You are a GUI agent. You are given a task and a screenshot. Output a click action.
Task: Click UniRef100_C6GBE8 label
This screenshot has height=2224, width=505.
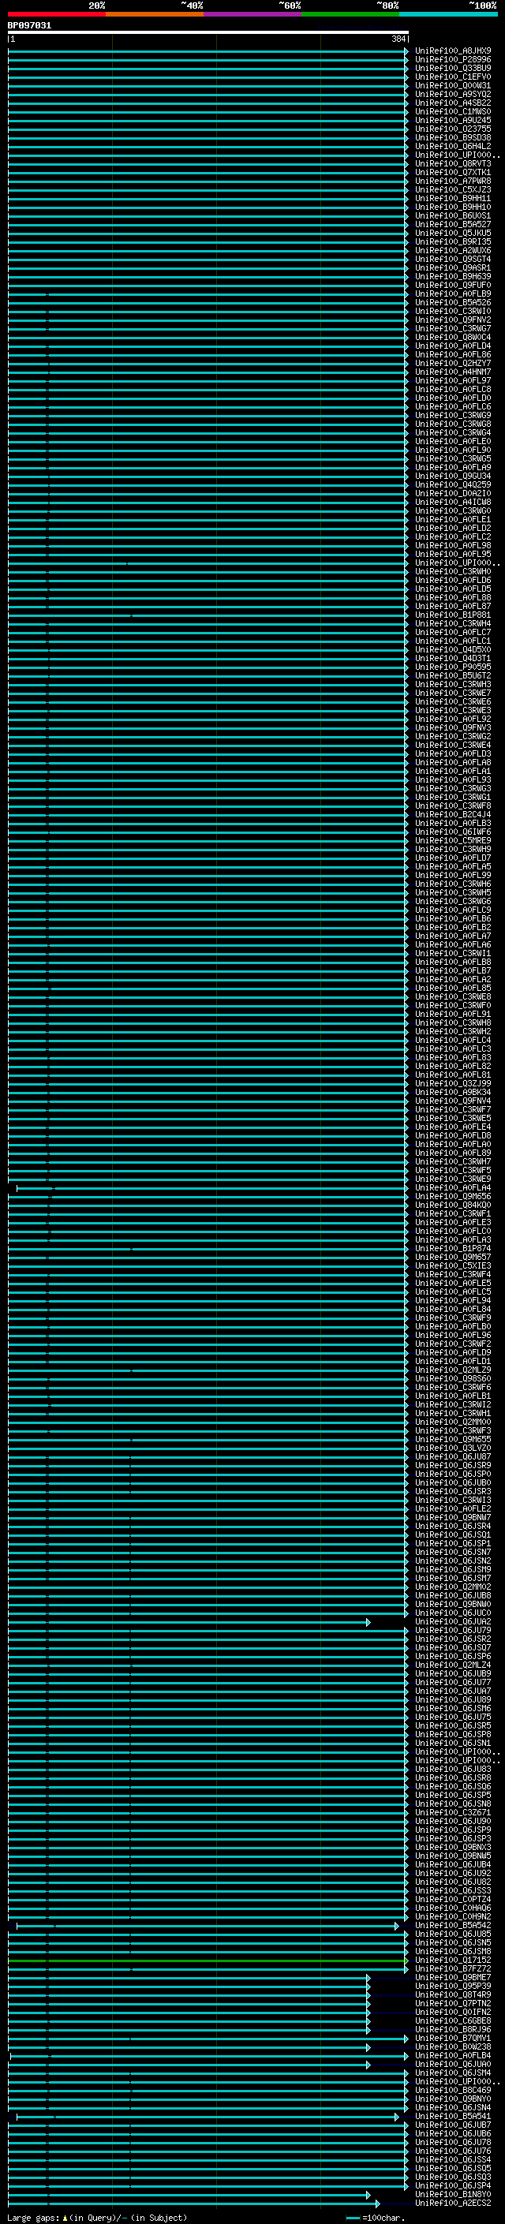pos(453,2021)
